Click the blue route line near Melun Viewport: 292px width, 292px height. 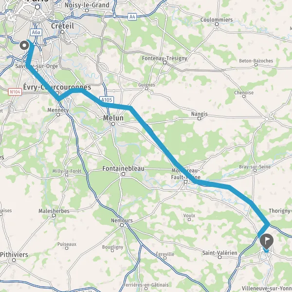coord(117,107)
